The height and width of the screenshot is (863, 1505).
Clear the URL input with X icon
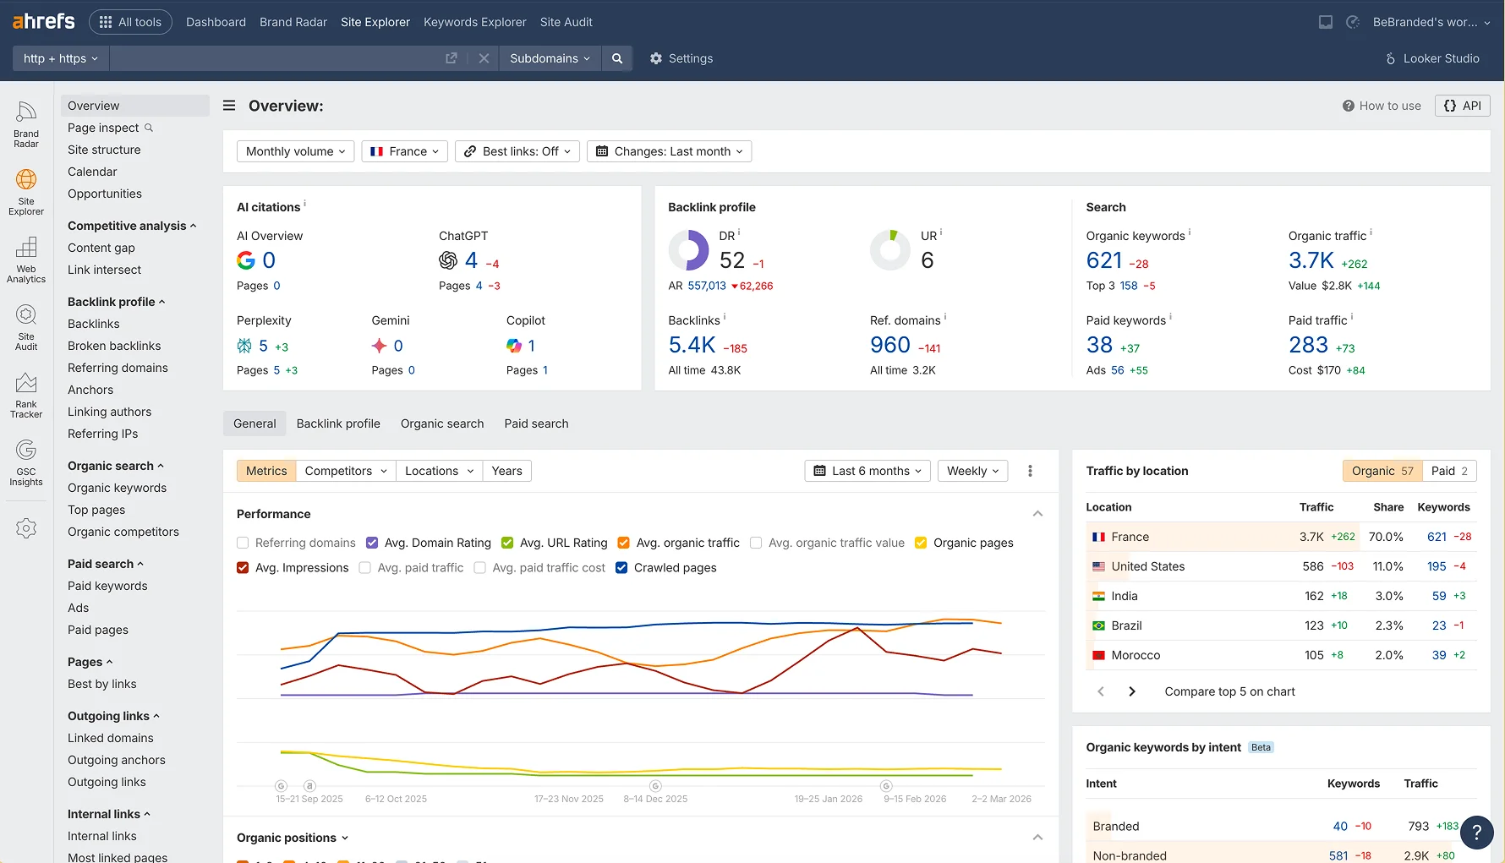(x=484, y=58)
